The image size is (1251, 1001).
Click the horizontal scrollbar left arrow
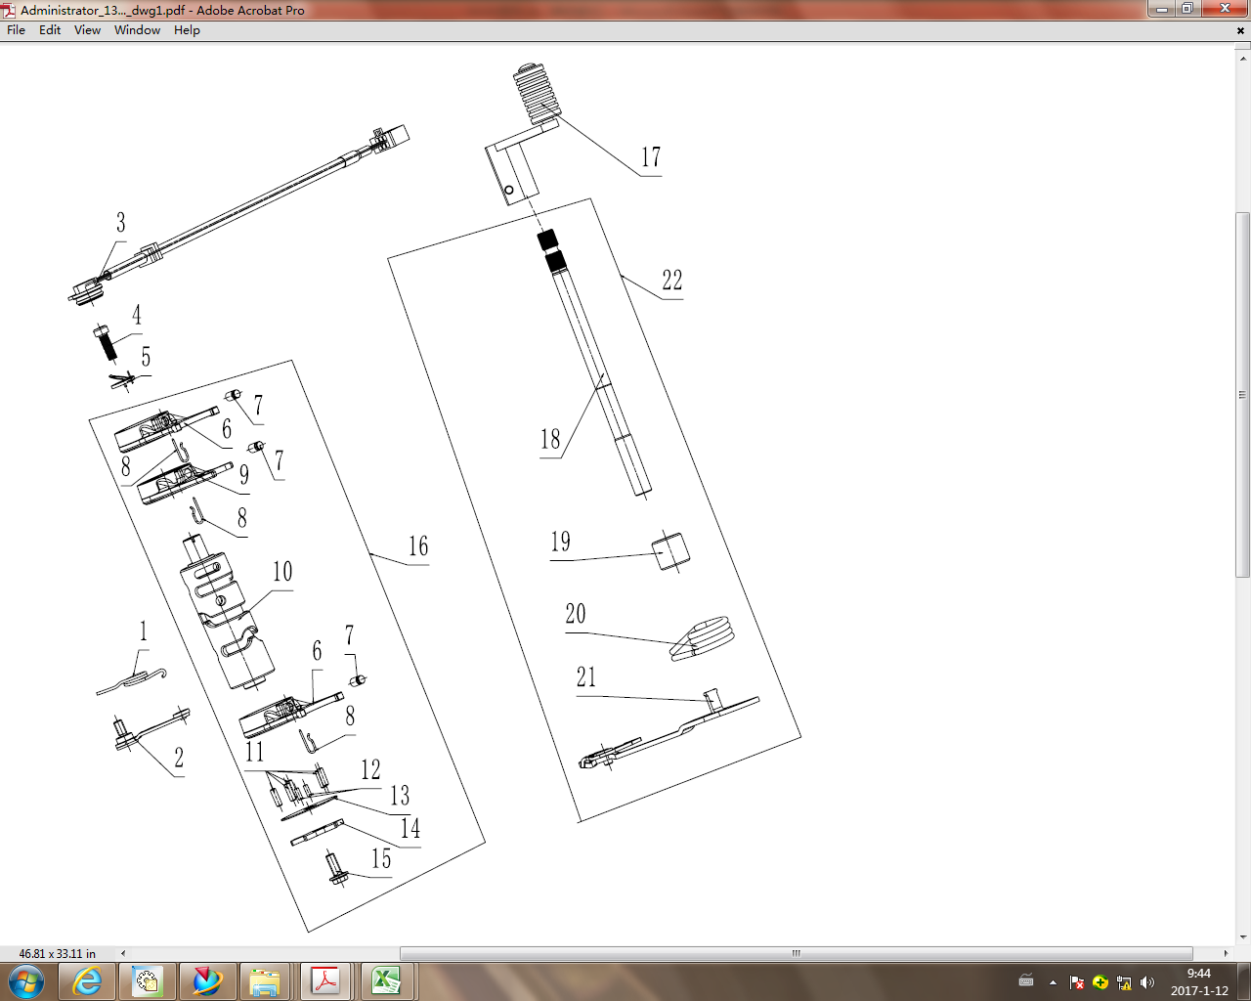[123, 953]
